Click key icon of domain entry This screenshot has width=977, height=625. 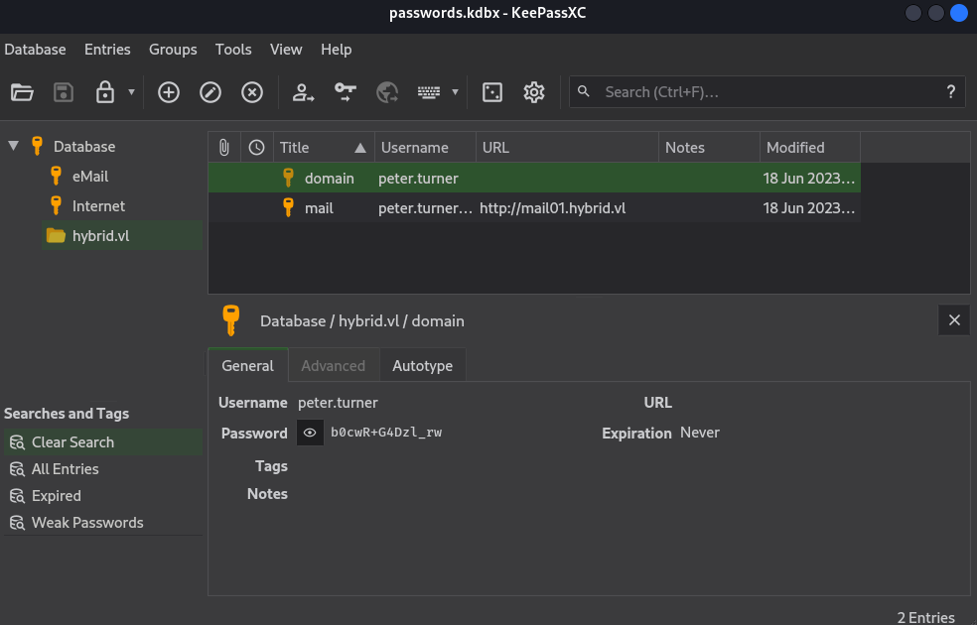[288, 178]
